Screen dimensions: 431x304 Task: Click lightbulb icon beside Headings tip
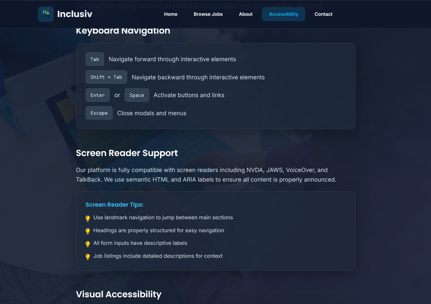88,231
